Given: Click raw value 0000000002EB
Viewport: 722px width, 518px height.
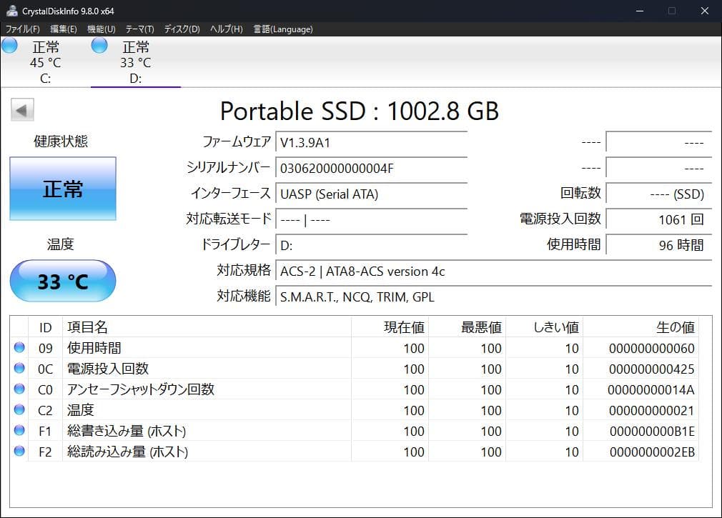Looking at the screenshot, I should click(x=652, y=452).
